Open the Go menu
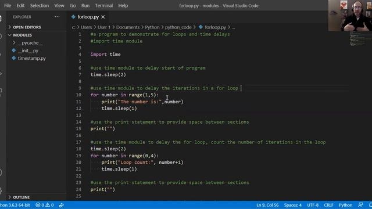Image resolution: width=372 pixels, height=209 pixels. click(73, 5)
